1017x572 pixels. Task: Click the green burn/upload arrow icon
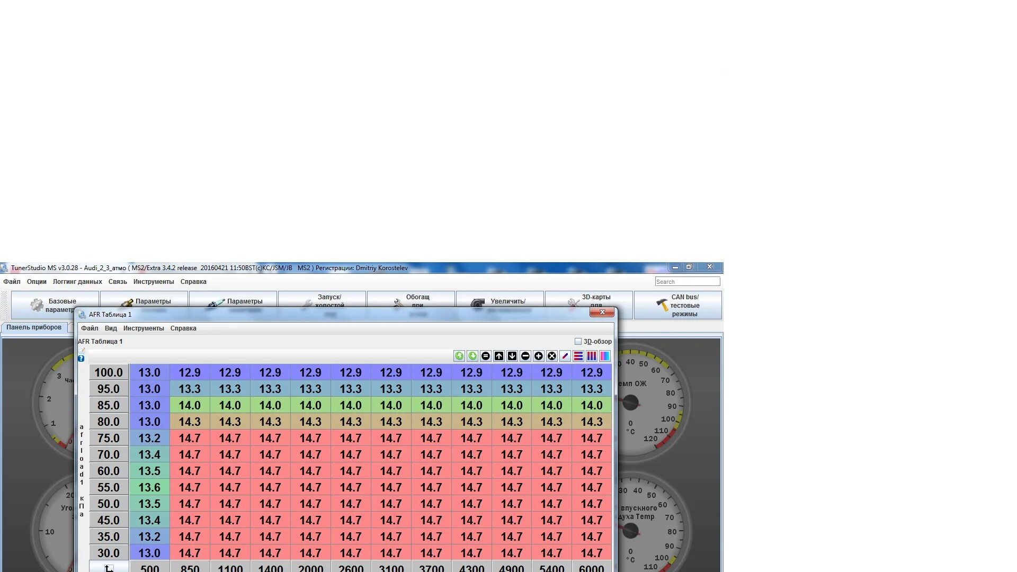point(459,356)
